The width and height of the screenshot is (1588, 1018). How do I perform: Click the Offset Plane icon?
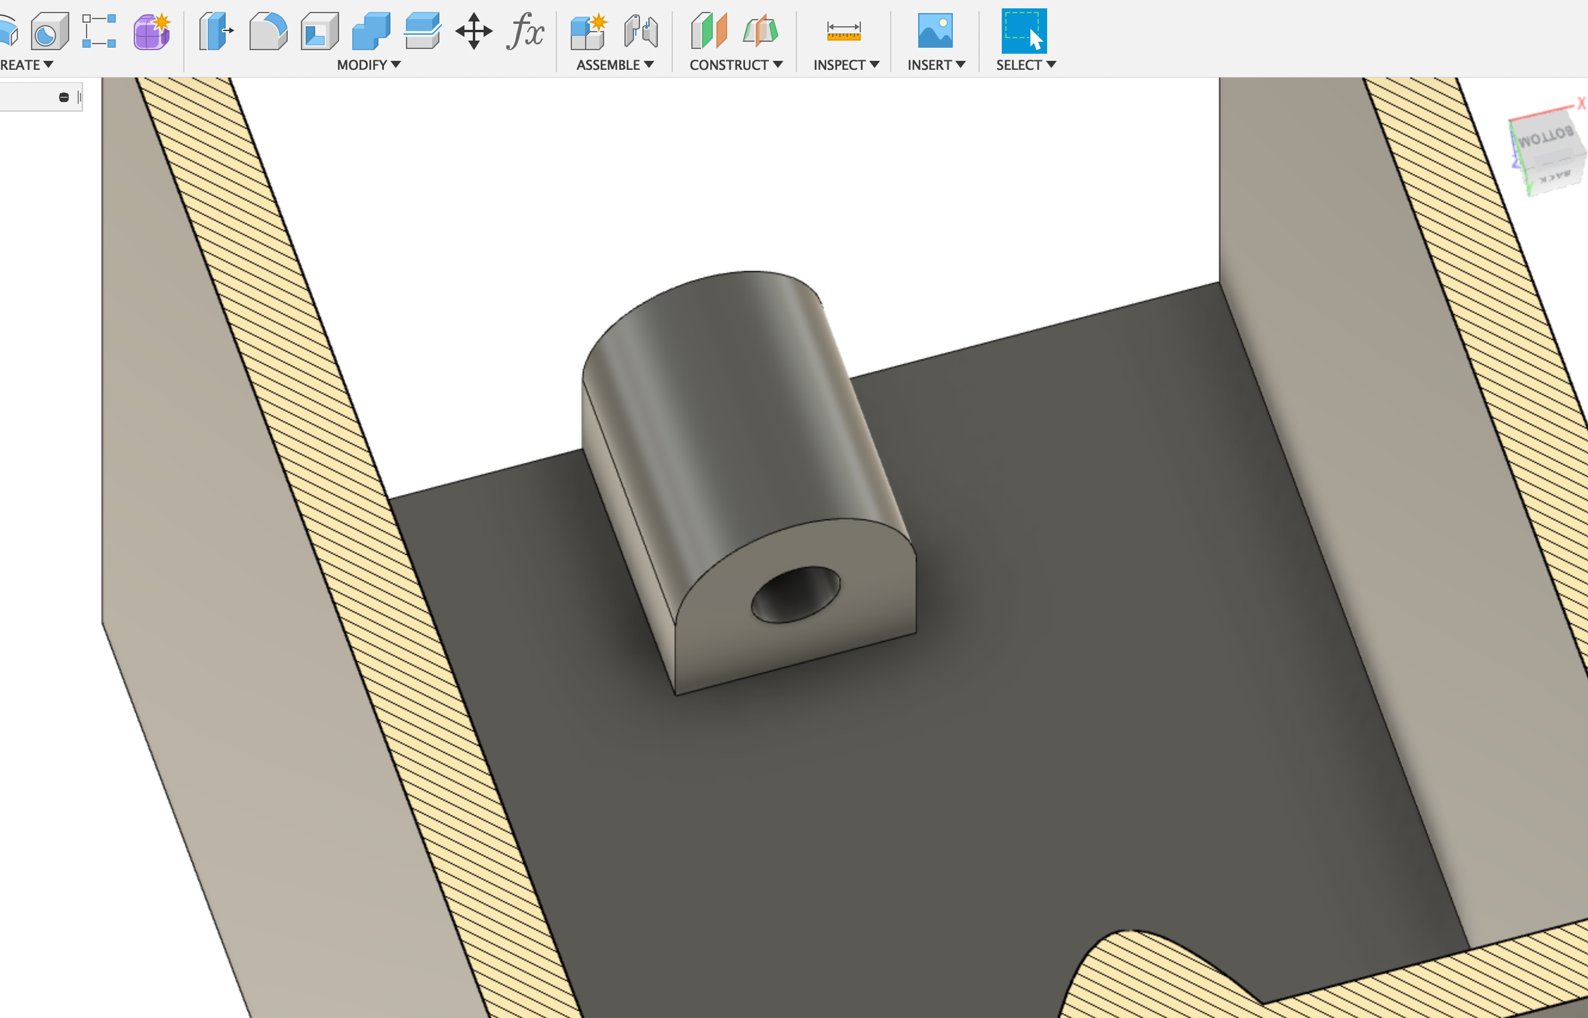pyautogui.click(x=709, y=31)
